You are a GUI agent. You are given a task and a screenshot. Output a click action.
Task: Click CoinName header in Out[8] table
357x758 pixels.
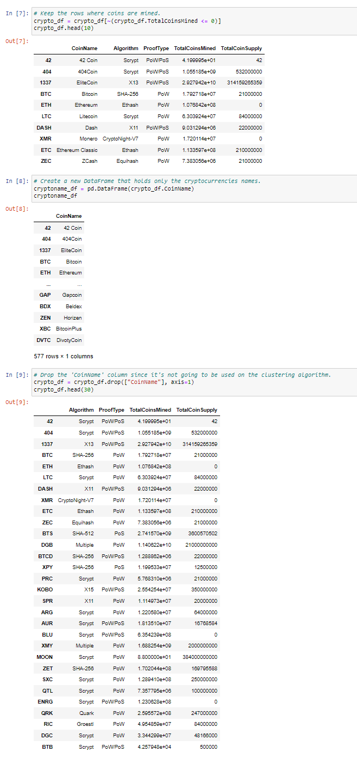click(x=68, y=216)
